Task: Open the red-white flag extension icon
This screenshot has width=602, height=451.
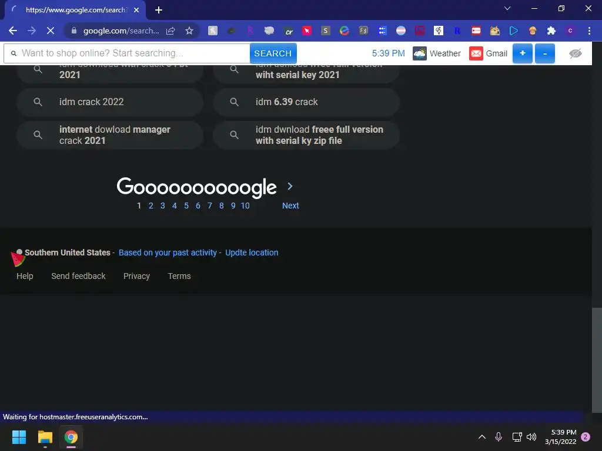Action: (476, 31)
